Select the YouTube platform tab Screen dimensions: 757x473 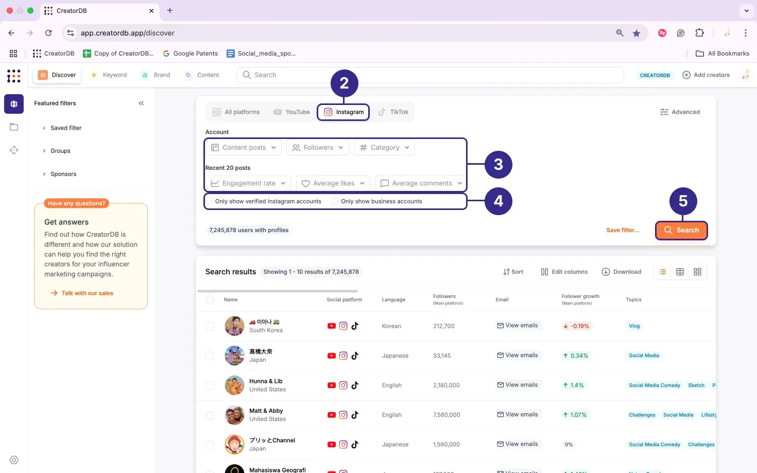pyautogui.click(x=291, y=112)
